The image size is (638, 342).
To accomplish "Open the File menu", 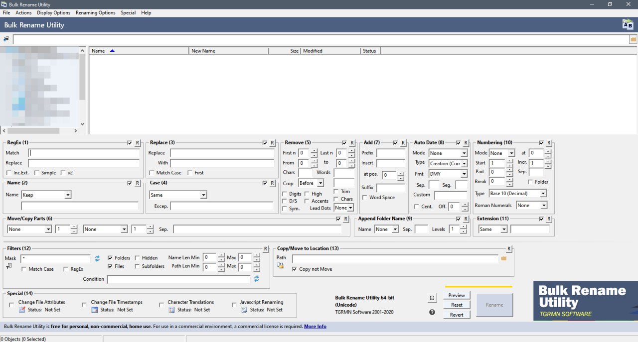I will point(6,13).
